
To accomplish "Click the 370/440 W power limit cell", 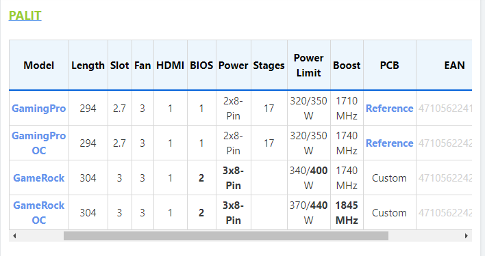I will click(x=309, y=212).
